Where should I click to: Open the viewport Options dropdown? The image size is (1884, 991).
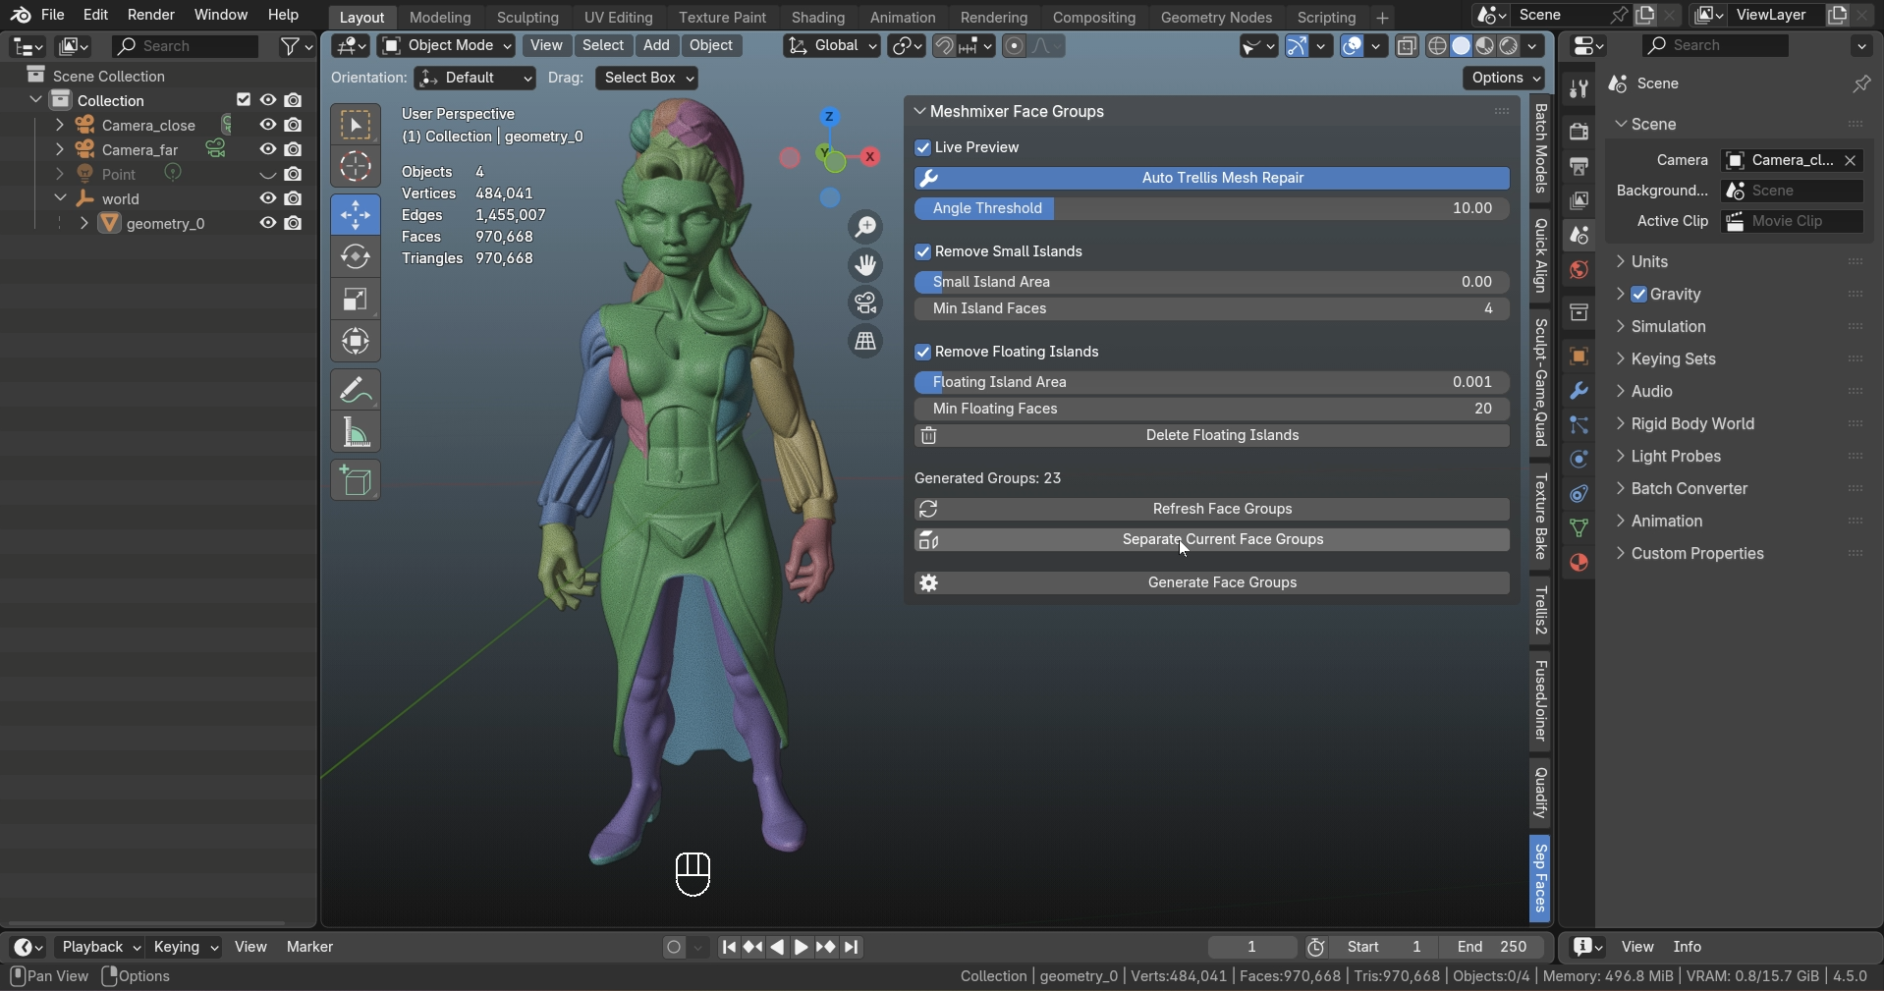click(1503, 78)
